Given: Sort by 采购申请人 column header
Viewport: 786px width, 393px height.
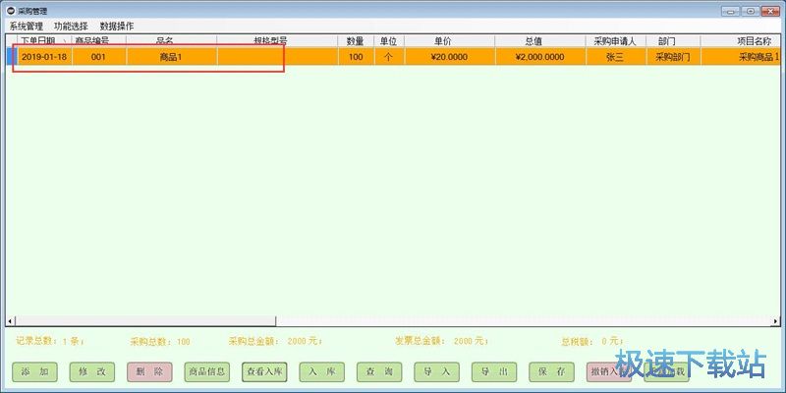Looking at the screenshot, I should point(616,41).
